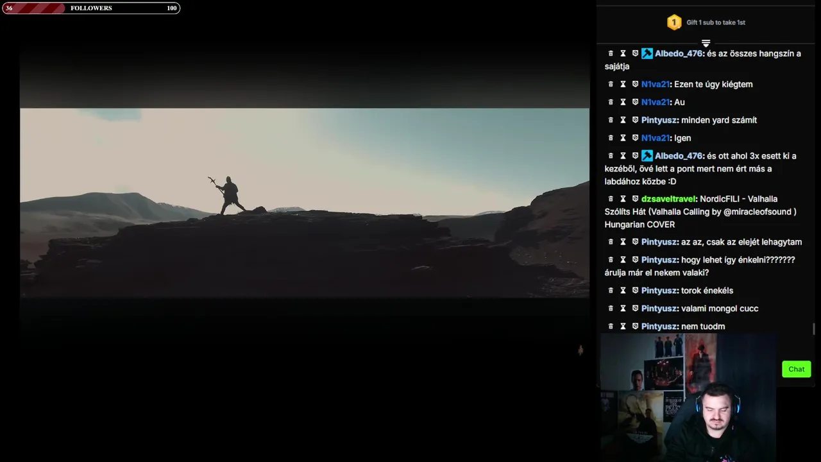Screen dimensions: 821x462
Task: Click the gold number 1 gift badge
Action: 673,22
